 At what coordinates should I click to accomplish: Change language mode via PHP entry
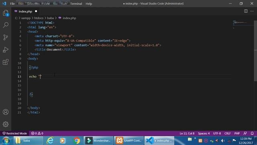(x=237, y=133)
